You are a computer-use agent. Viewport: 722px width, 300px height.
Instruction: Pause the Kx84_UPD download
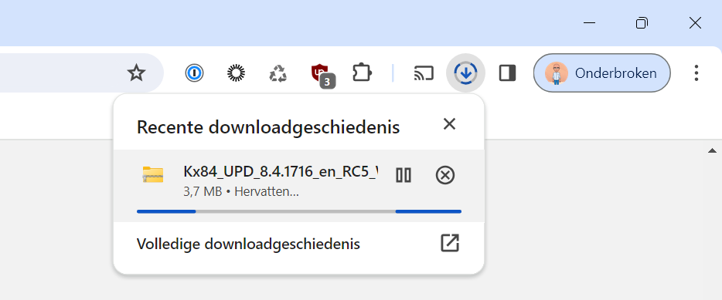click(404, 175)
